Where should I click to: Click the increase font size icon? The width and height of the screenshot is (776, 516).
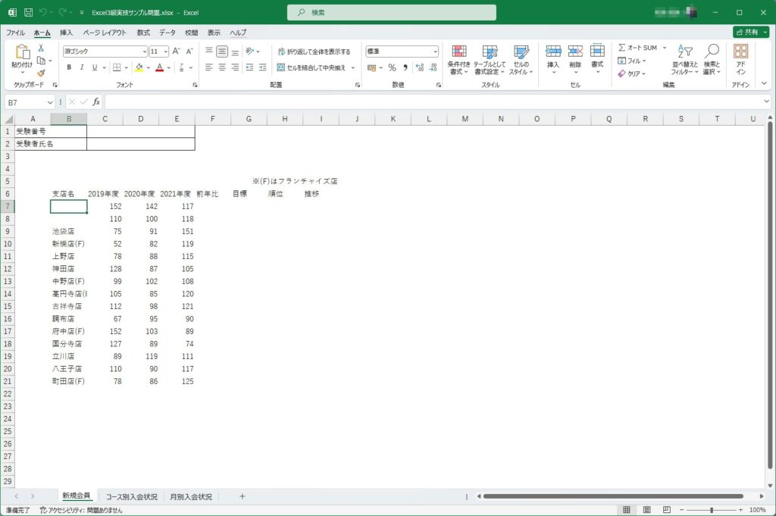point(177,52)
